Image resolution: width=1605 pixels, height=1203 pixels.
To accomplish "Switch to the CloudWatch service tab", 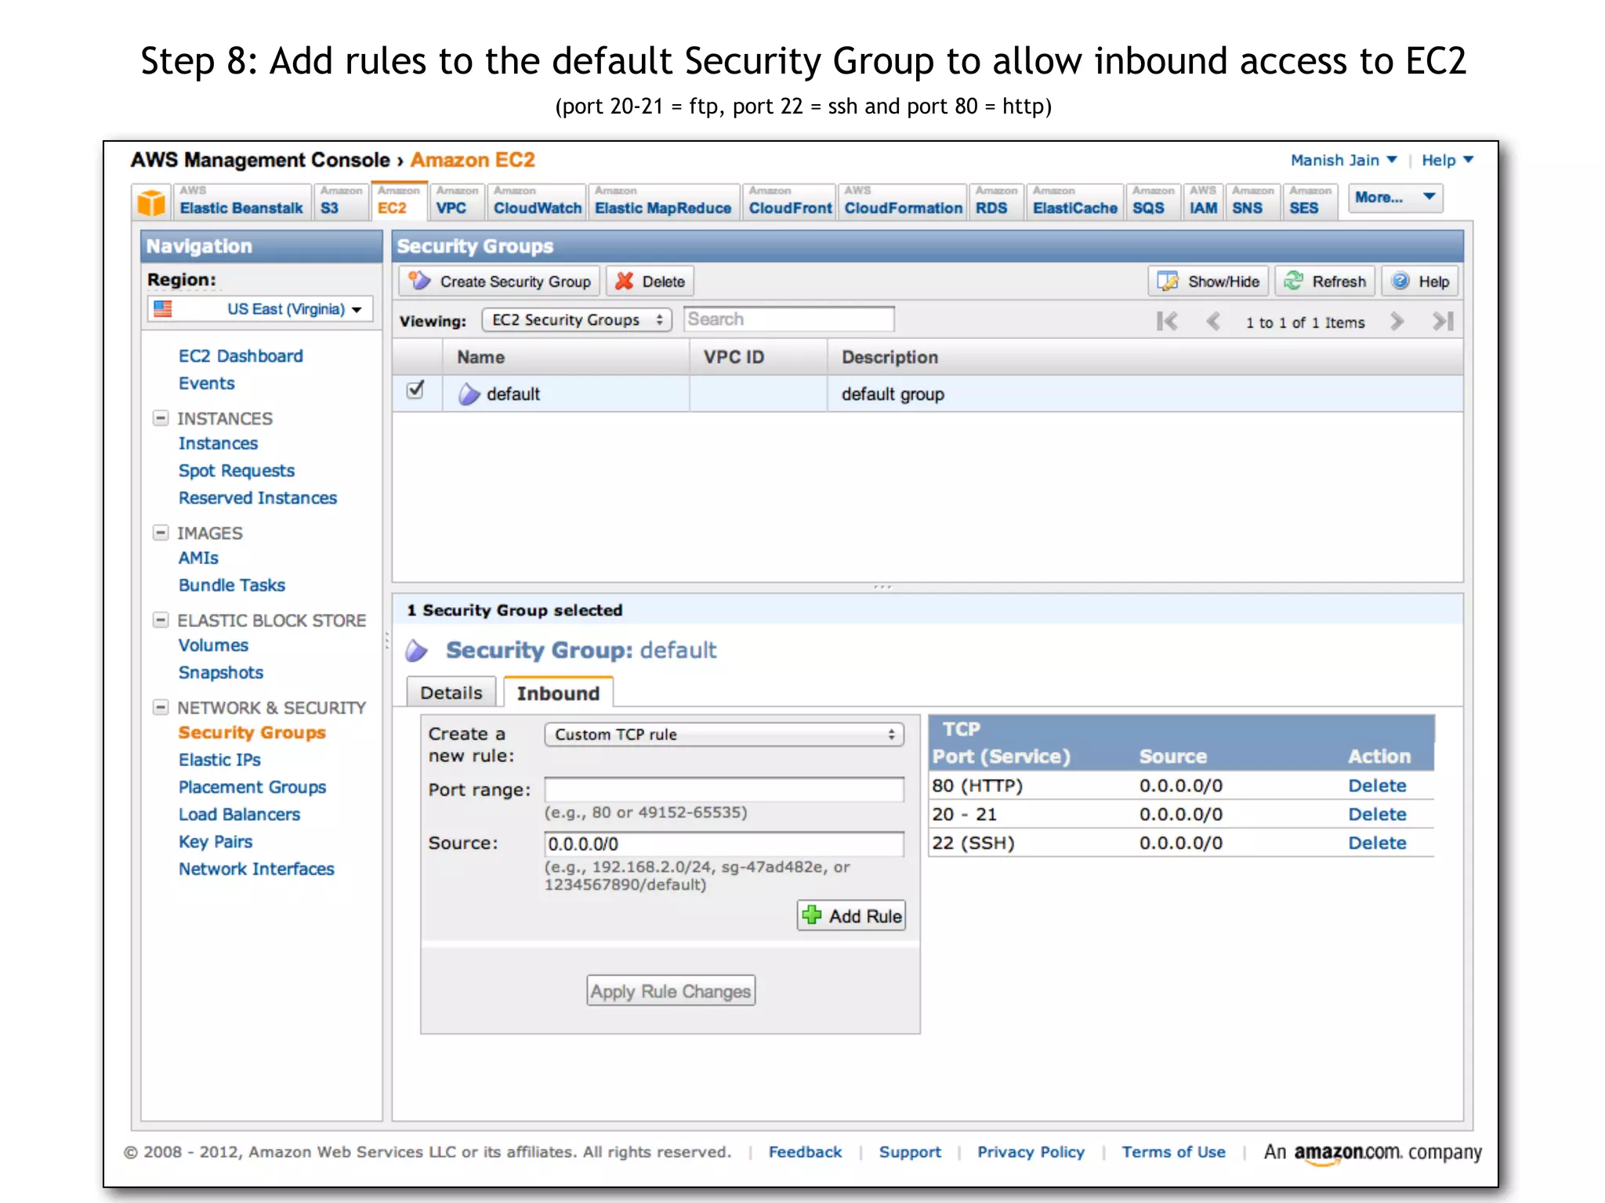I will click(537, 201).
